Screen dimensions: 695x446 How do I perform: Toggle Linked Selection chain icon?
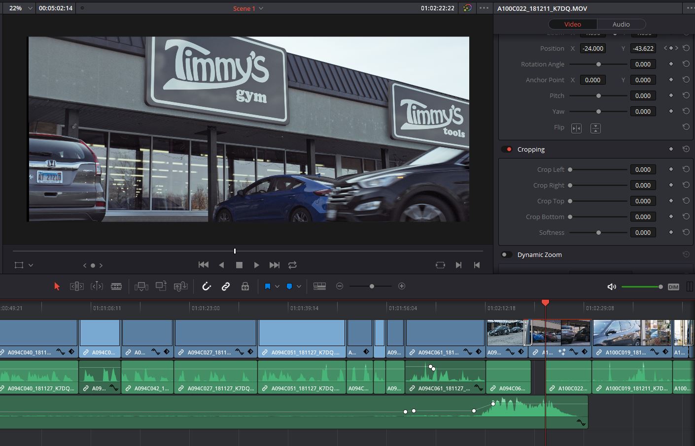(226, 286)
